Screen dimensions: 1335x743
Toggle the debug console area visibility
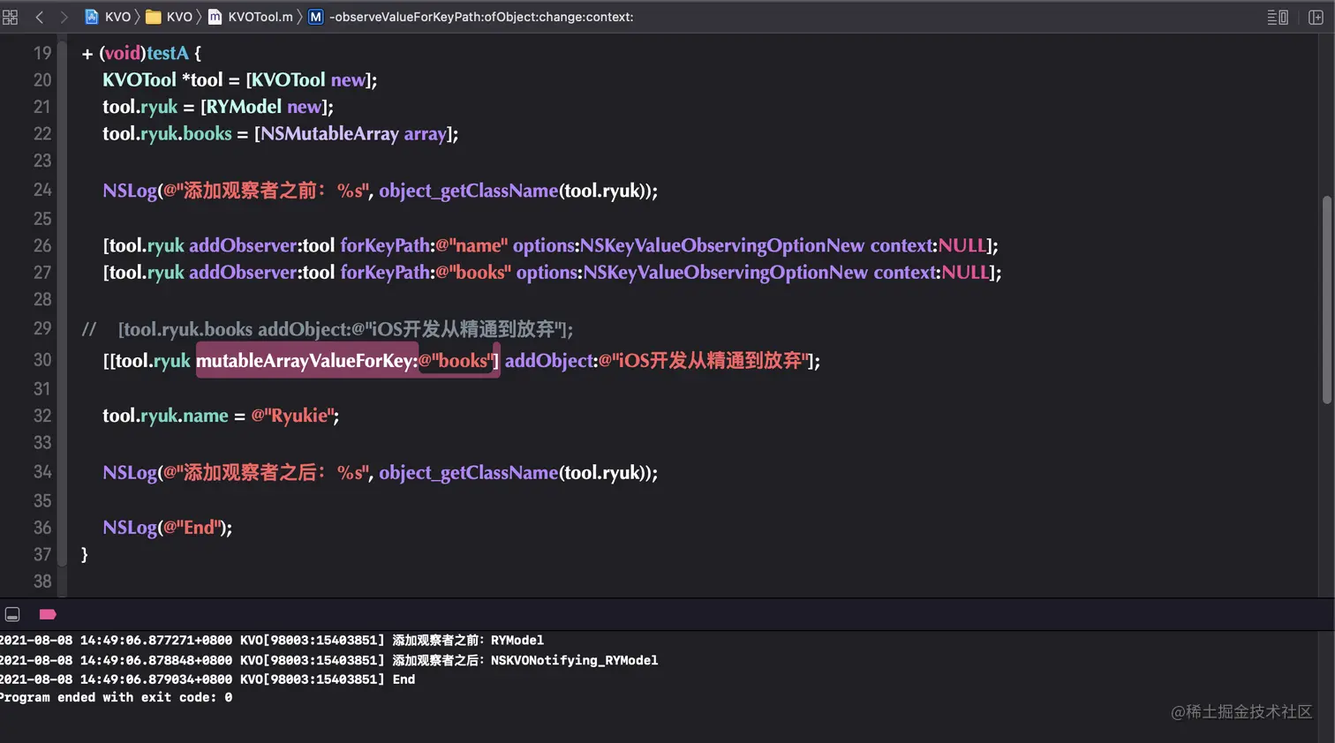point(12,614)
